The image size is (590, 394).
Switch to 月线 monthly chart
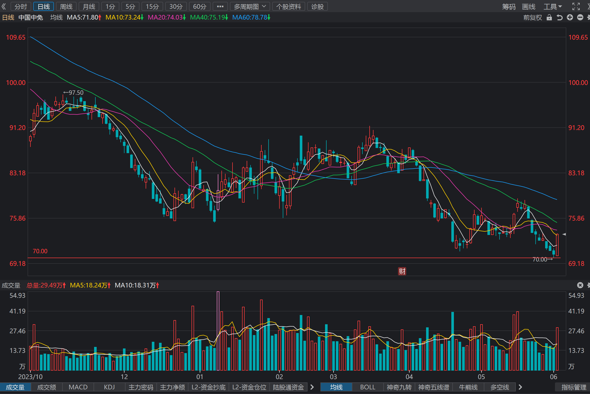[89, 6]
